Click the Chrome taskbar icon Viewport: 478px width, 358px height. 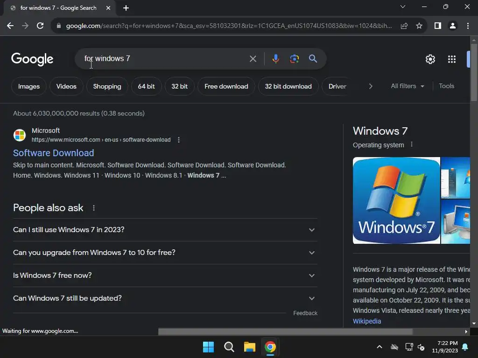[270, 347]
